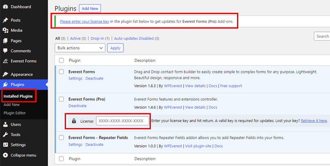
Task: Open Docs link for Everest Forms (Pro)
Action: click(x=213, y=107)
